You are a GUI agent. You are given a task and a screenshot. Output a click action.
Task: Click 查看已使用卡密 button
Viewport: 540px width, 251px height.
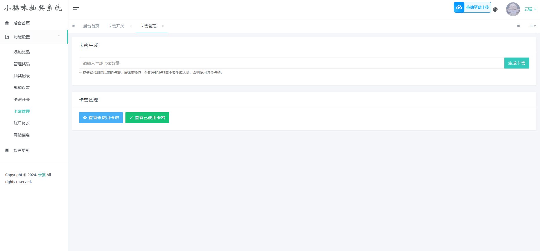tap(147, 118)
